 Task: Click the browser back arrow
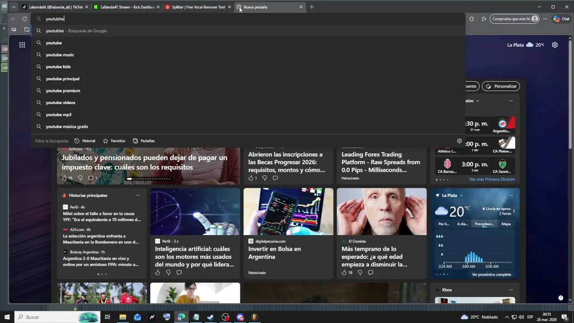(13, 19)
